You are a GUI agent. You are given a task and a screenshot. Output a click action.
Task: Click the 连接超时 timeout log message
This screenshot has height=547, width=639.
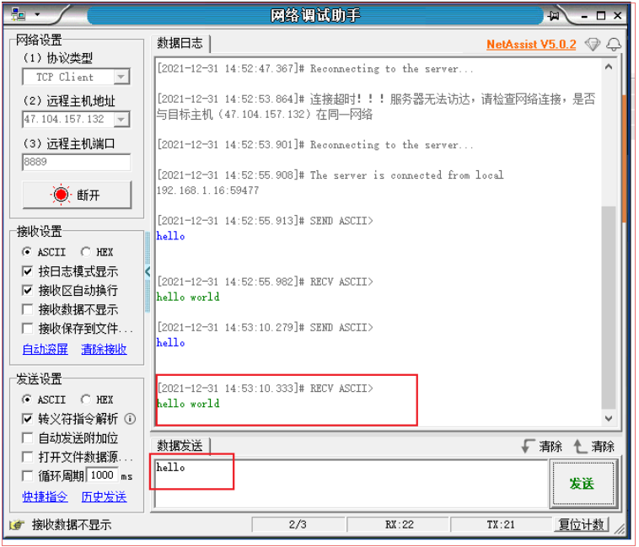pyautogui.click(x=376, y=107)
